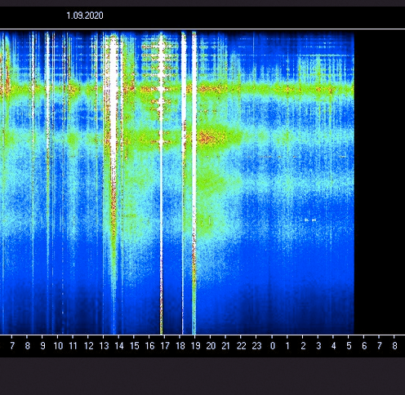Click the small white dashes in spectrogram
405x395 pixels.
click(x=310, y=220)
